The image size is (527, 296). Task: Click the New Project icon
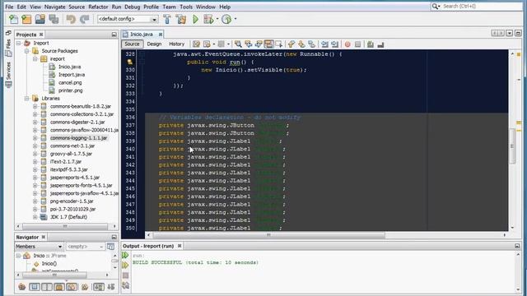[x=26, y=19]
